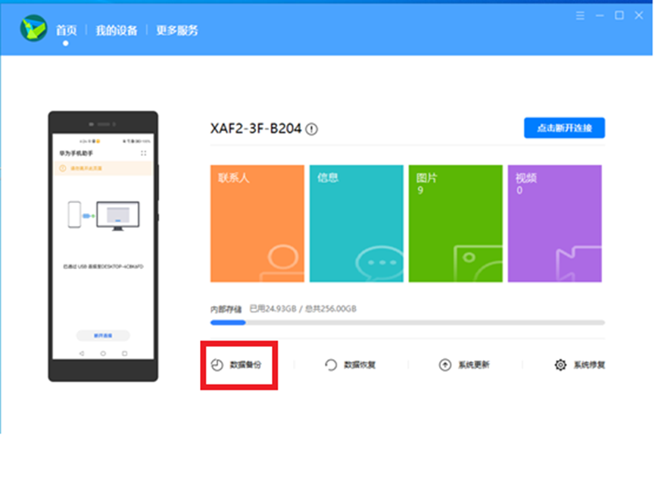This screenshot has width=655, height=488.
Task: Switch to the 我的设备 tab
Action: (117, 30)
